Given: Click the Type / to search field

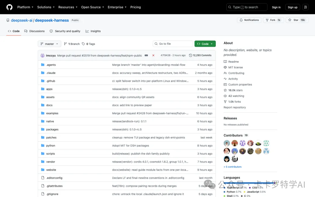Looking at the screenshot, I should click(247, 7).
